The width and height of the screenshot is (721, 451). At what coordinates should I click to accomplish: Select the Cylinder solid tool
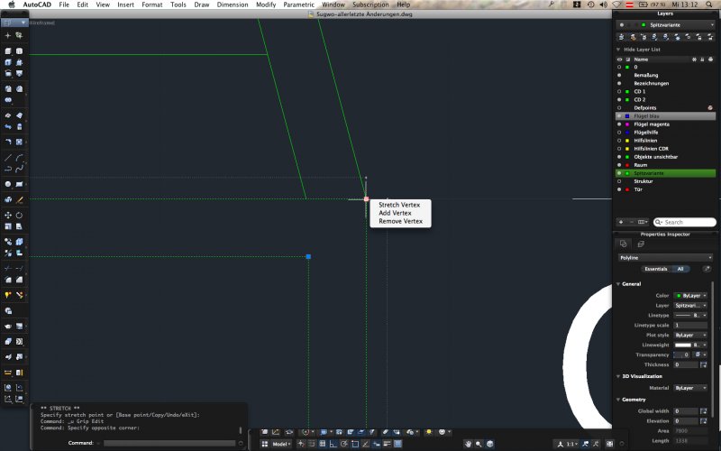(x=19, y=51)
